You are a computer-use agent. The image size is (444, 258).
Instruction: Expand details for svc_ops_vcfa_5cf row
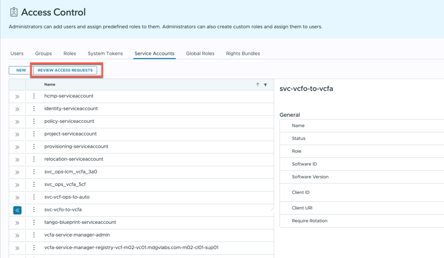tap(17, 185)
